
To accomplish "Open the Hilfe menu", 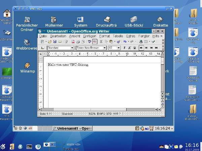I will coord(156,36).
